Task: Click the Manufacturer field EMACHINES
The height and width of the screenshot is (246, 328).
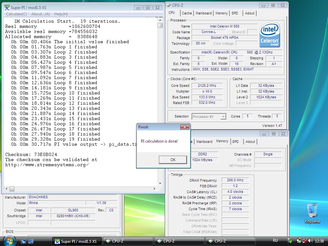Action: (x=72, y=197)
